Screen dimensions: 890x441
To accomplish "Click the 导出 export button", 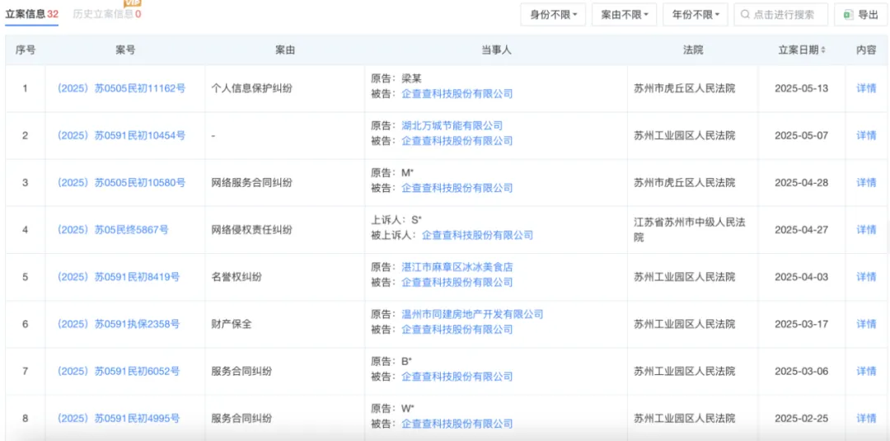I will click(x=860, y=15).
